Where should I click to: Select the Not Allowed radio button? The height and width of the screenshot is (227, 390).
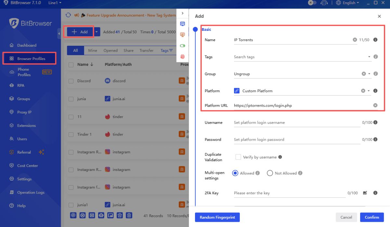point(270,173)
